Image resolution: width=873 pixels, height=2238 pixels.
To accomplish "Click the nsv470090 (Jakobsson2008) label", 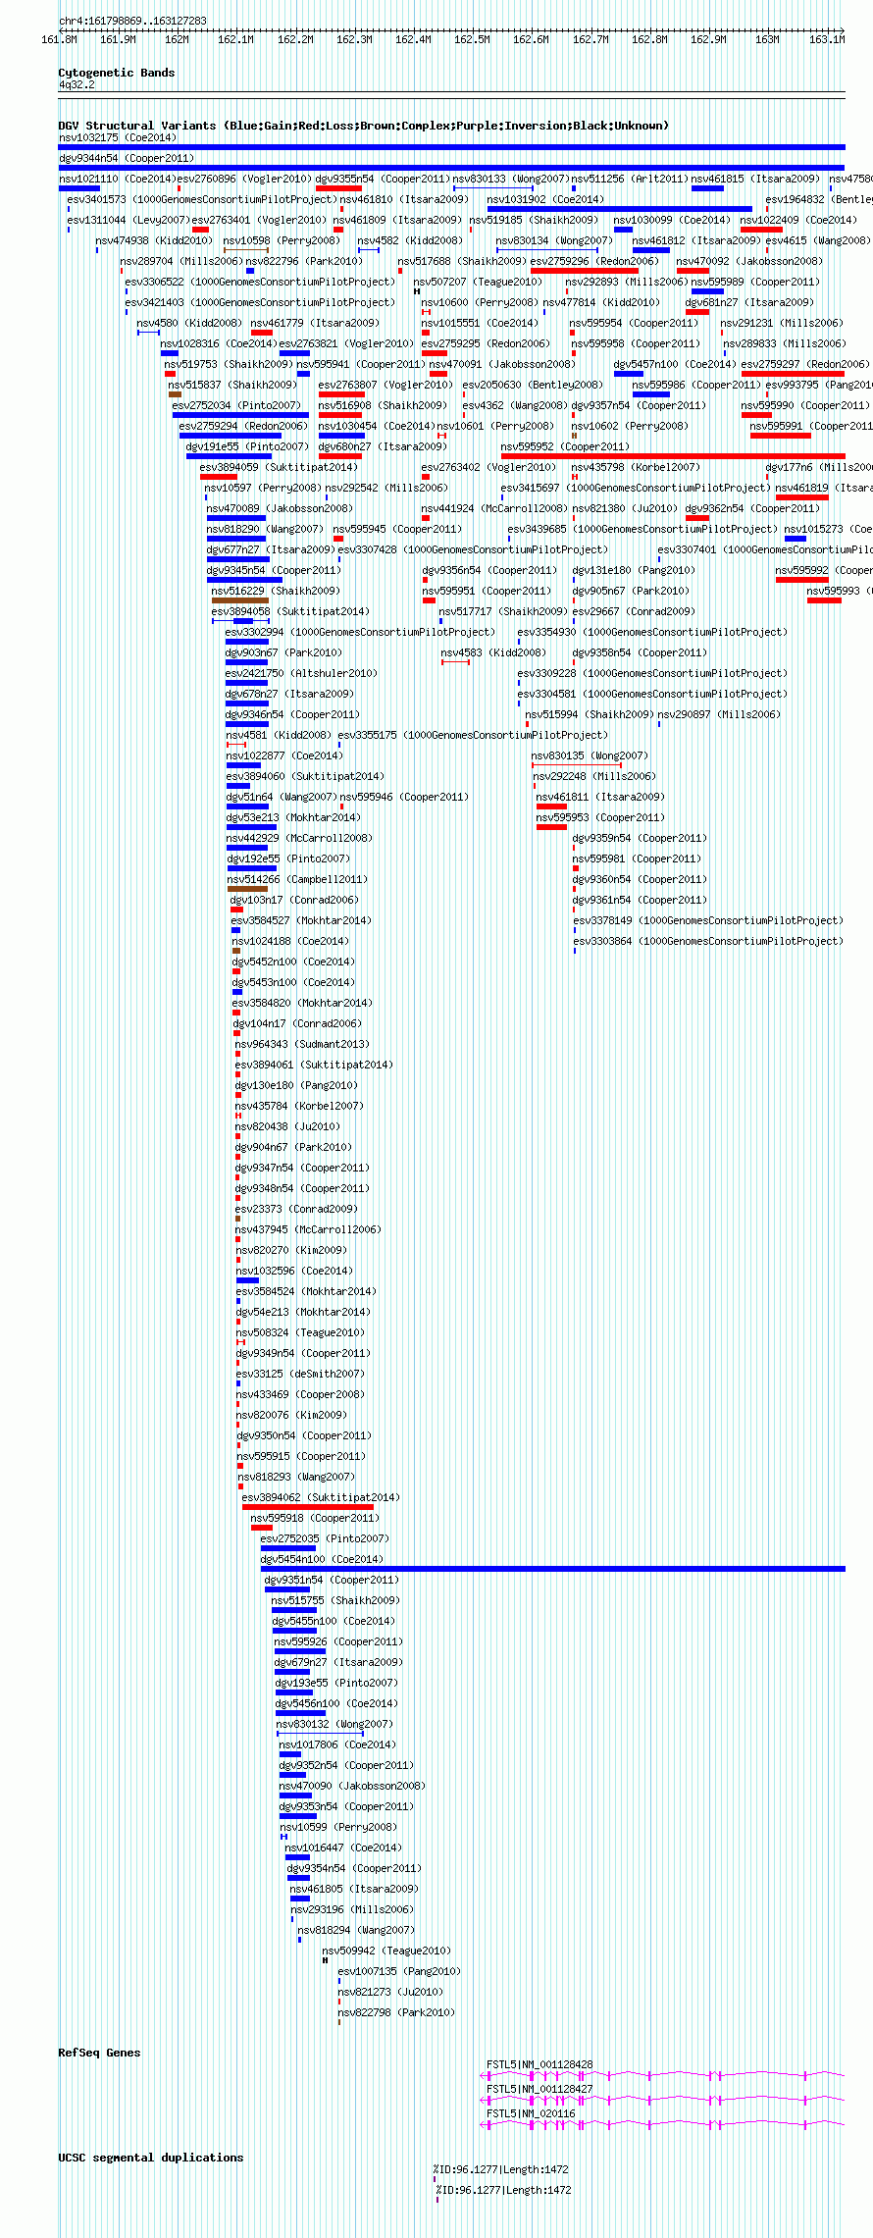I will click(x=352, y=1786).
